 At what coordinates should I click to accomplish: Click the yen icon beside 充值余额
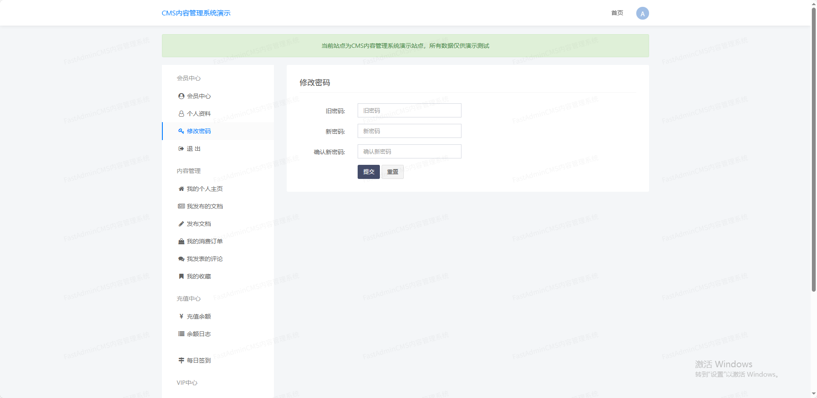181,316
